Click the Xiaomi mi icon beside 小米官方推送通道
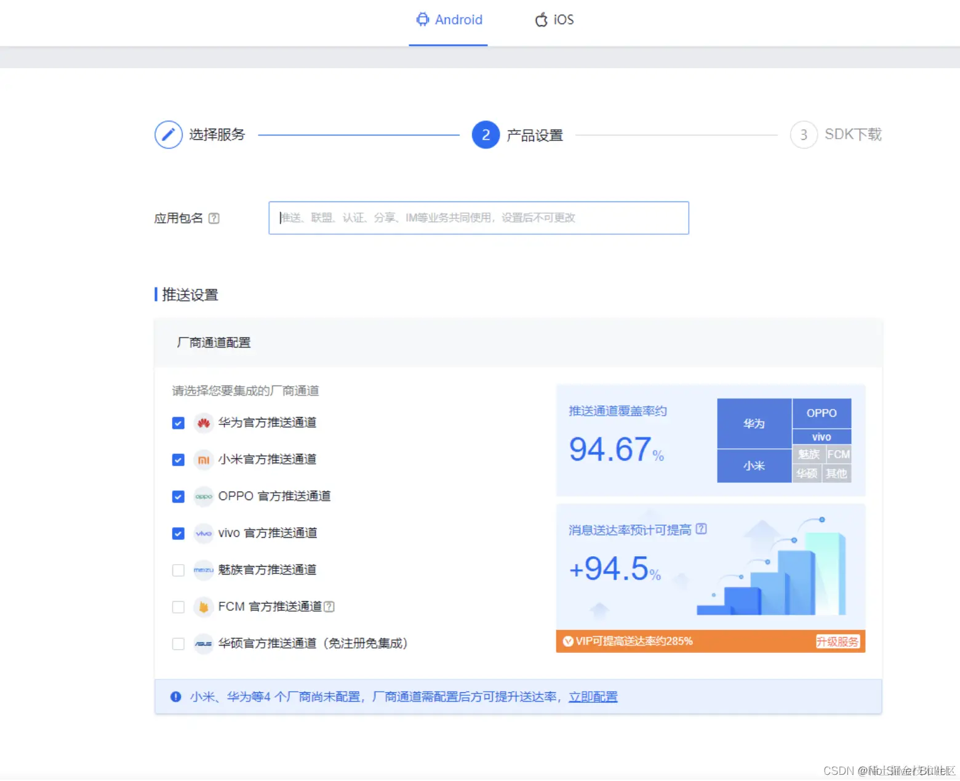Screen dimensions: 960x781 click(x=204, y=459)
